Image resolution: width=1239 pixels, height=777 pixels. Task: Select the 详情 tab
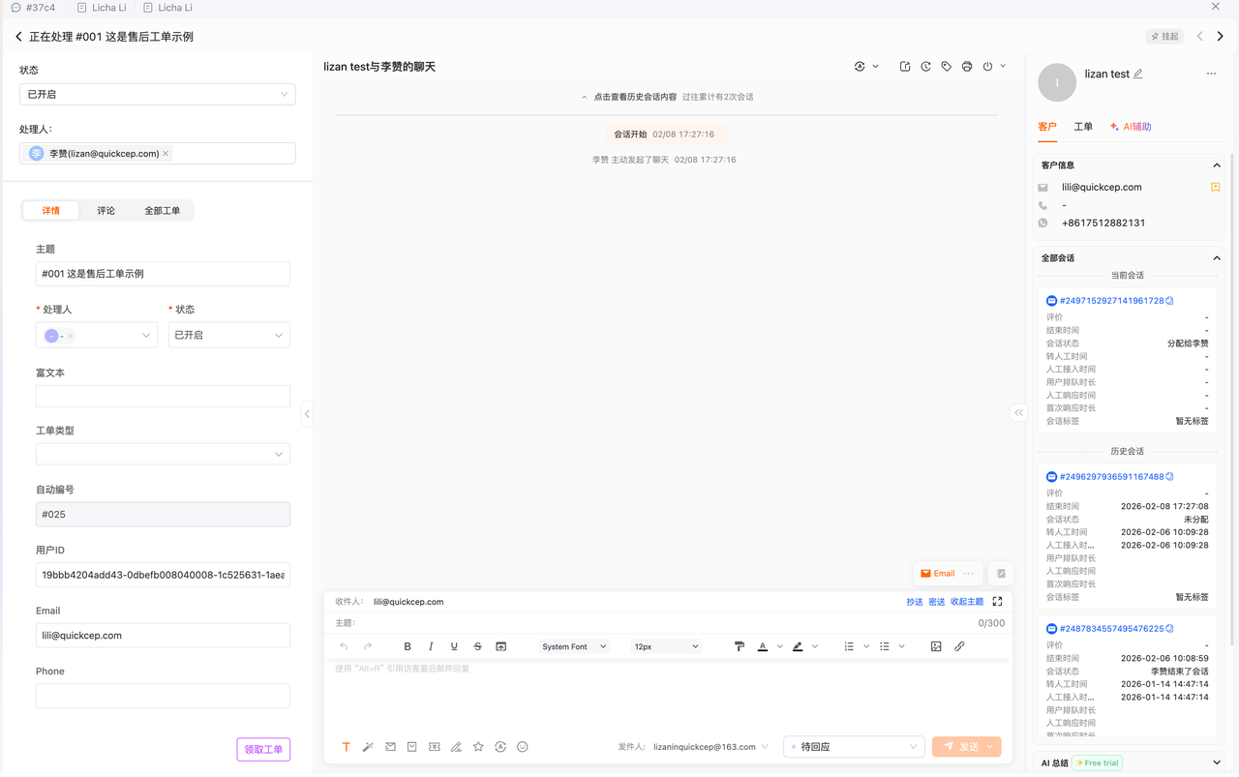51,210
